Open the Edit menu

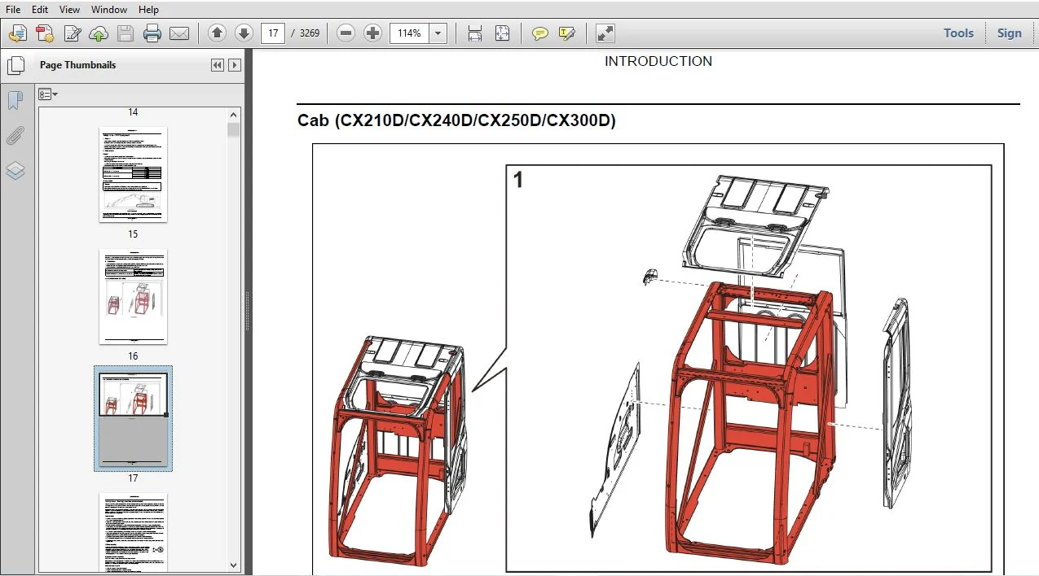(x=40, y=10)
